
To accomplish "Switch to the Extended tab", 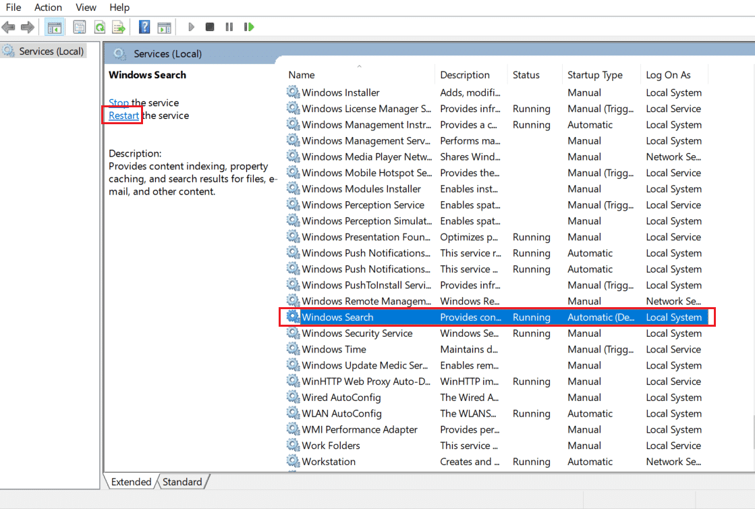I will point(131,481).
